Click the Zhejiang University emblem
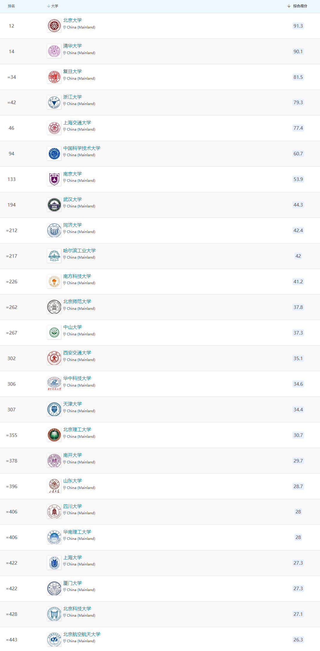 (54, 102)
